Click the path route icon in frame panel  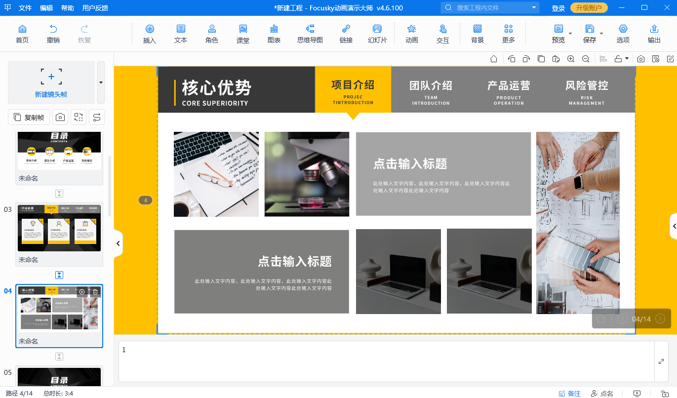[x=97, y=117]
